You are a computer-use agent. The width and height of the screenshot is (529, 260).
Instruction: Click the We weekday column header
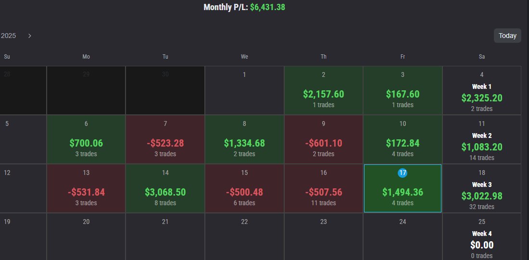point(244,57)
